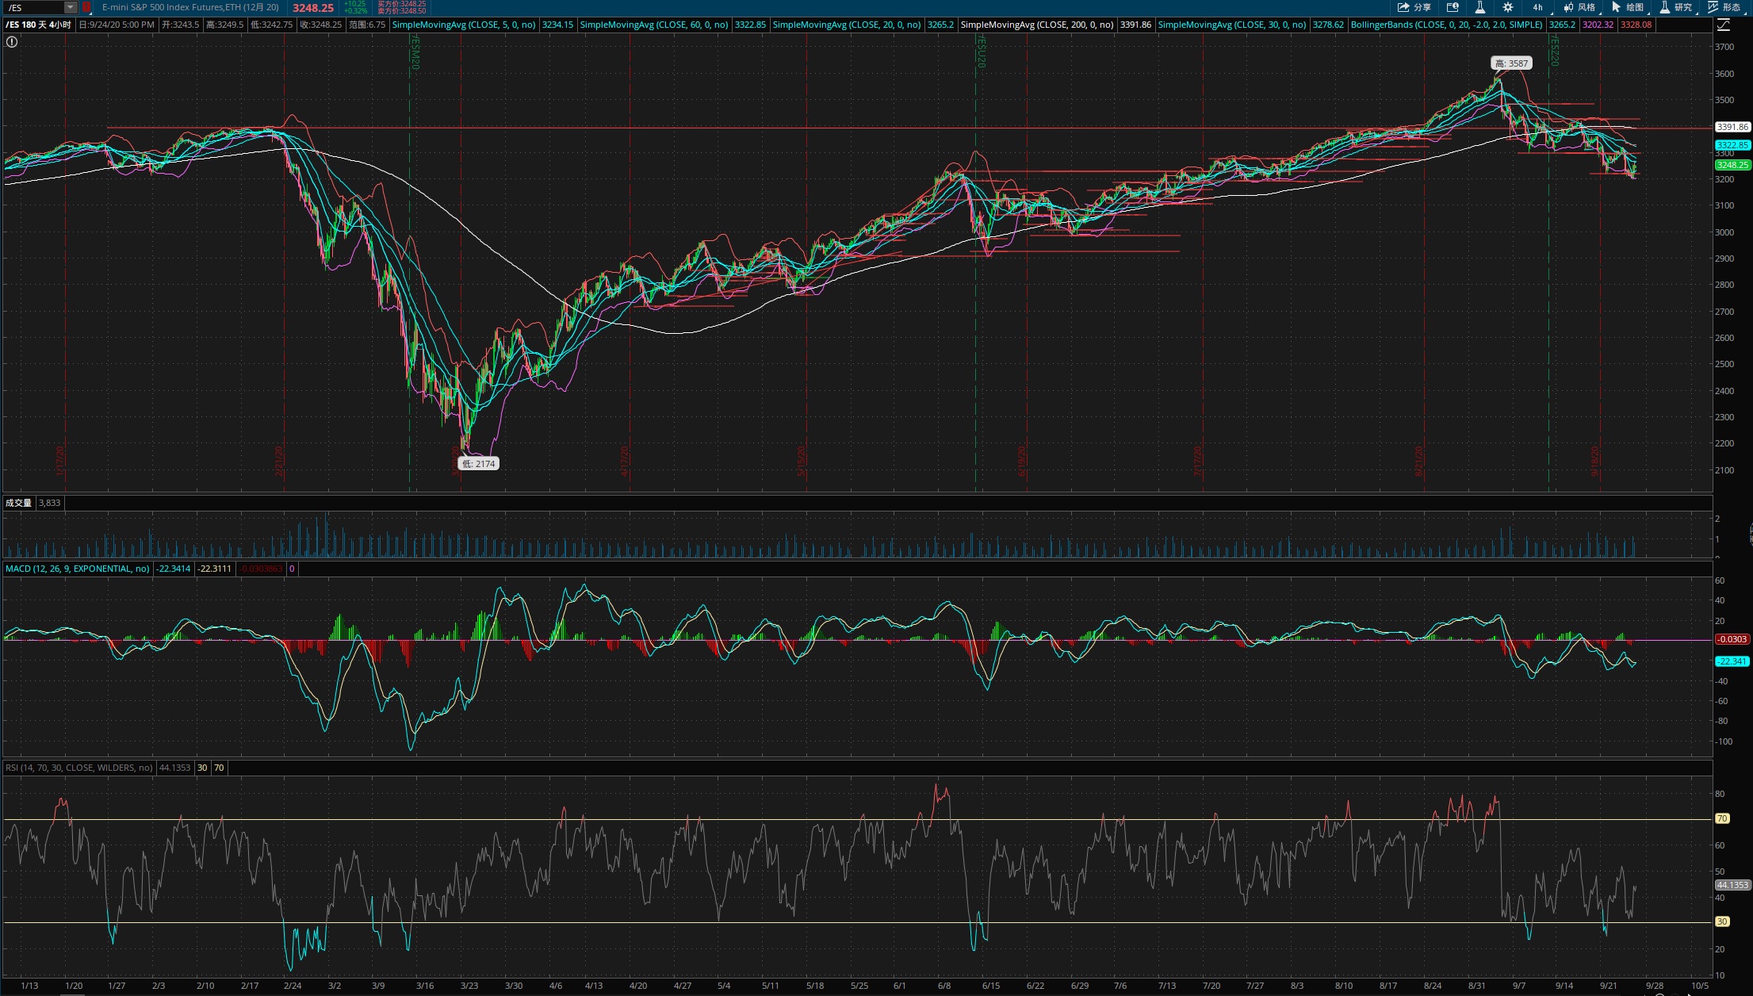The height and width of the screenshot is (996, 1753).
Task: Click the volume value 3,833
Action: pyautogui.click(x=49, y=503)
